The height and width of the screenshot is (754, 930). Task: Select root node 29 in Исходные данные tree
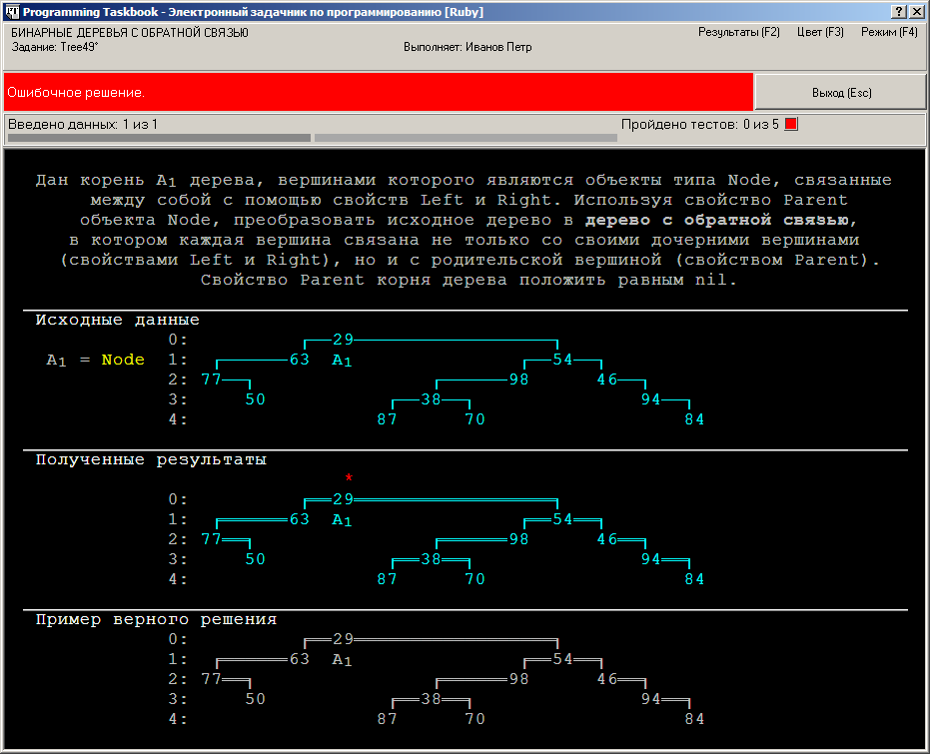coord(343,340)
